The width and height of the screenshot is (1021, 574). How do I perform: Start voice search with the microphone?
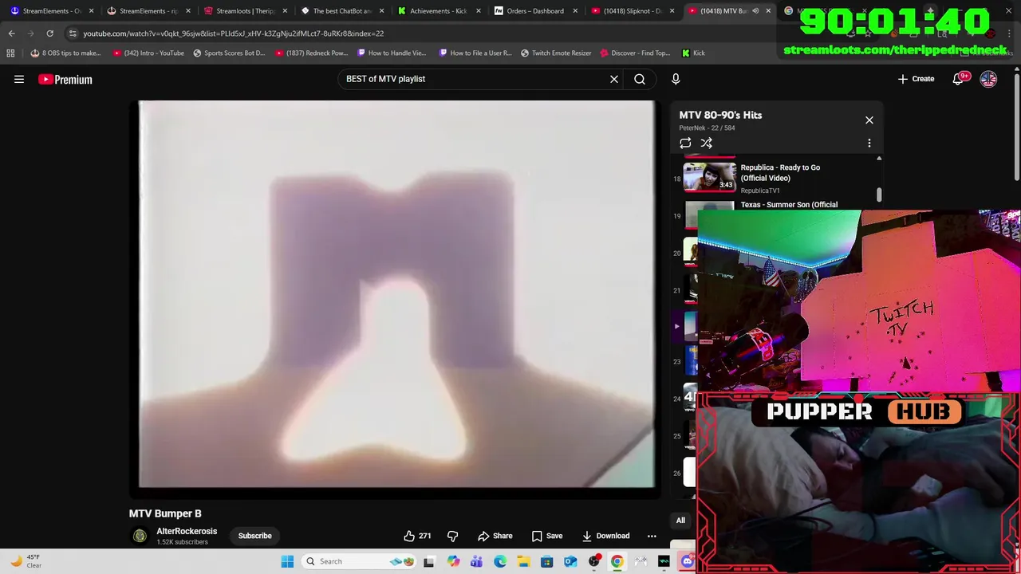pos(676,79)
